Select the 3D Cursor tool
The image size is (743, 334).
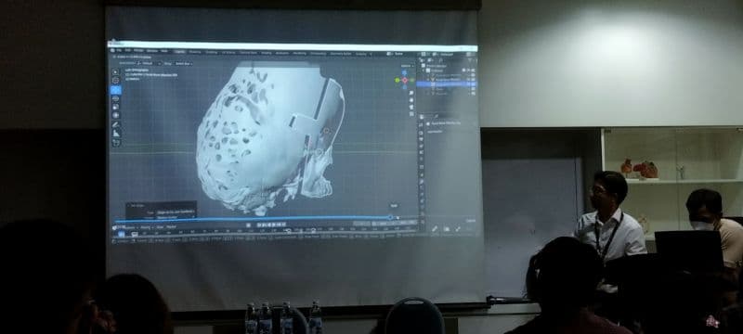click(115, 81)
